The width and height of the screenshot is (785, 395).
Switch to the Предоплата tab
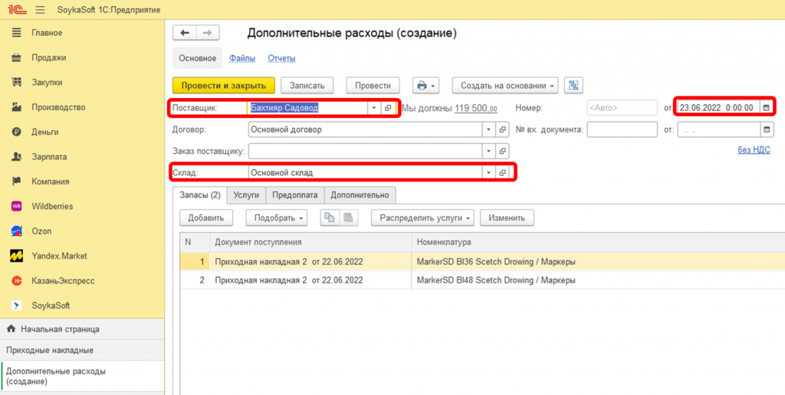[x=294, y=195]
